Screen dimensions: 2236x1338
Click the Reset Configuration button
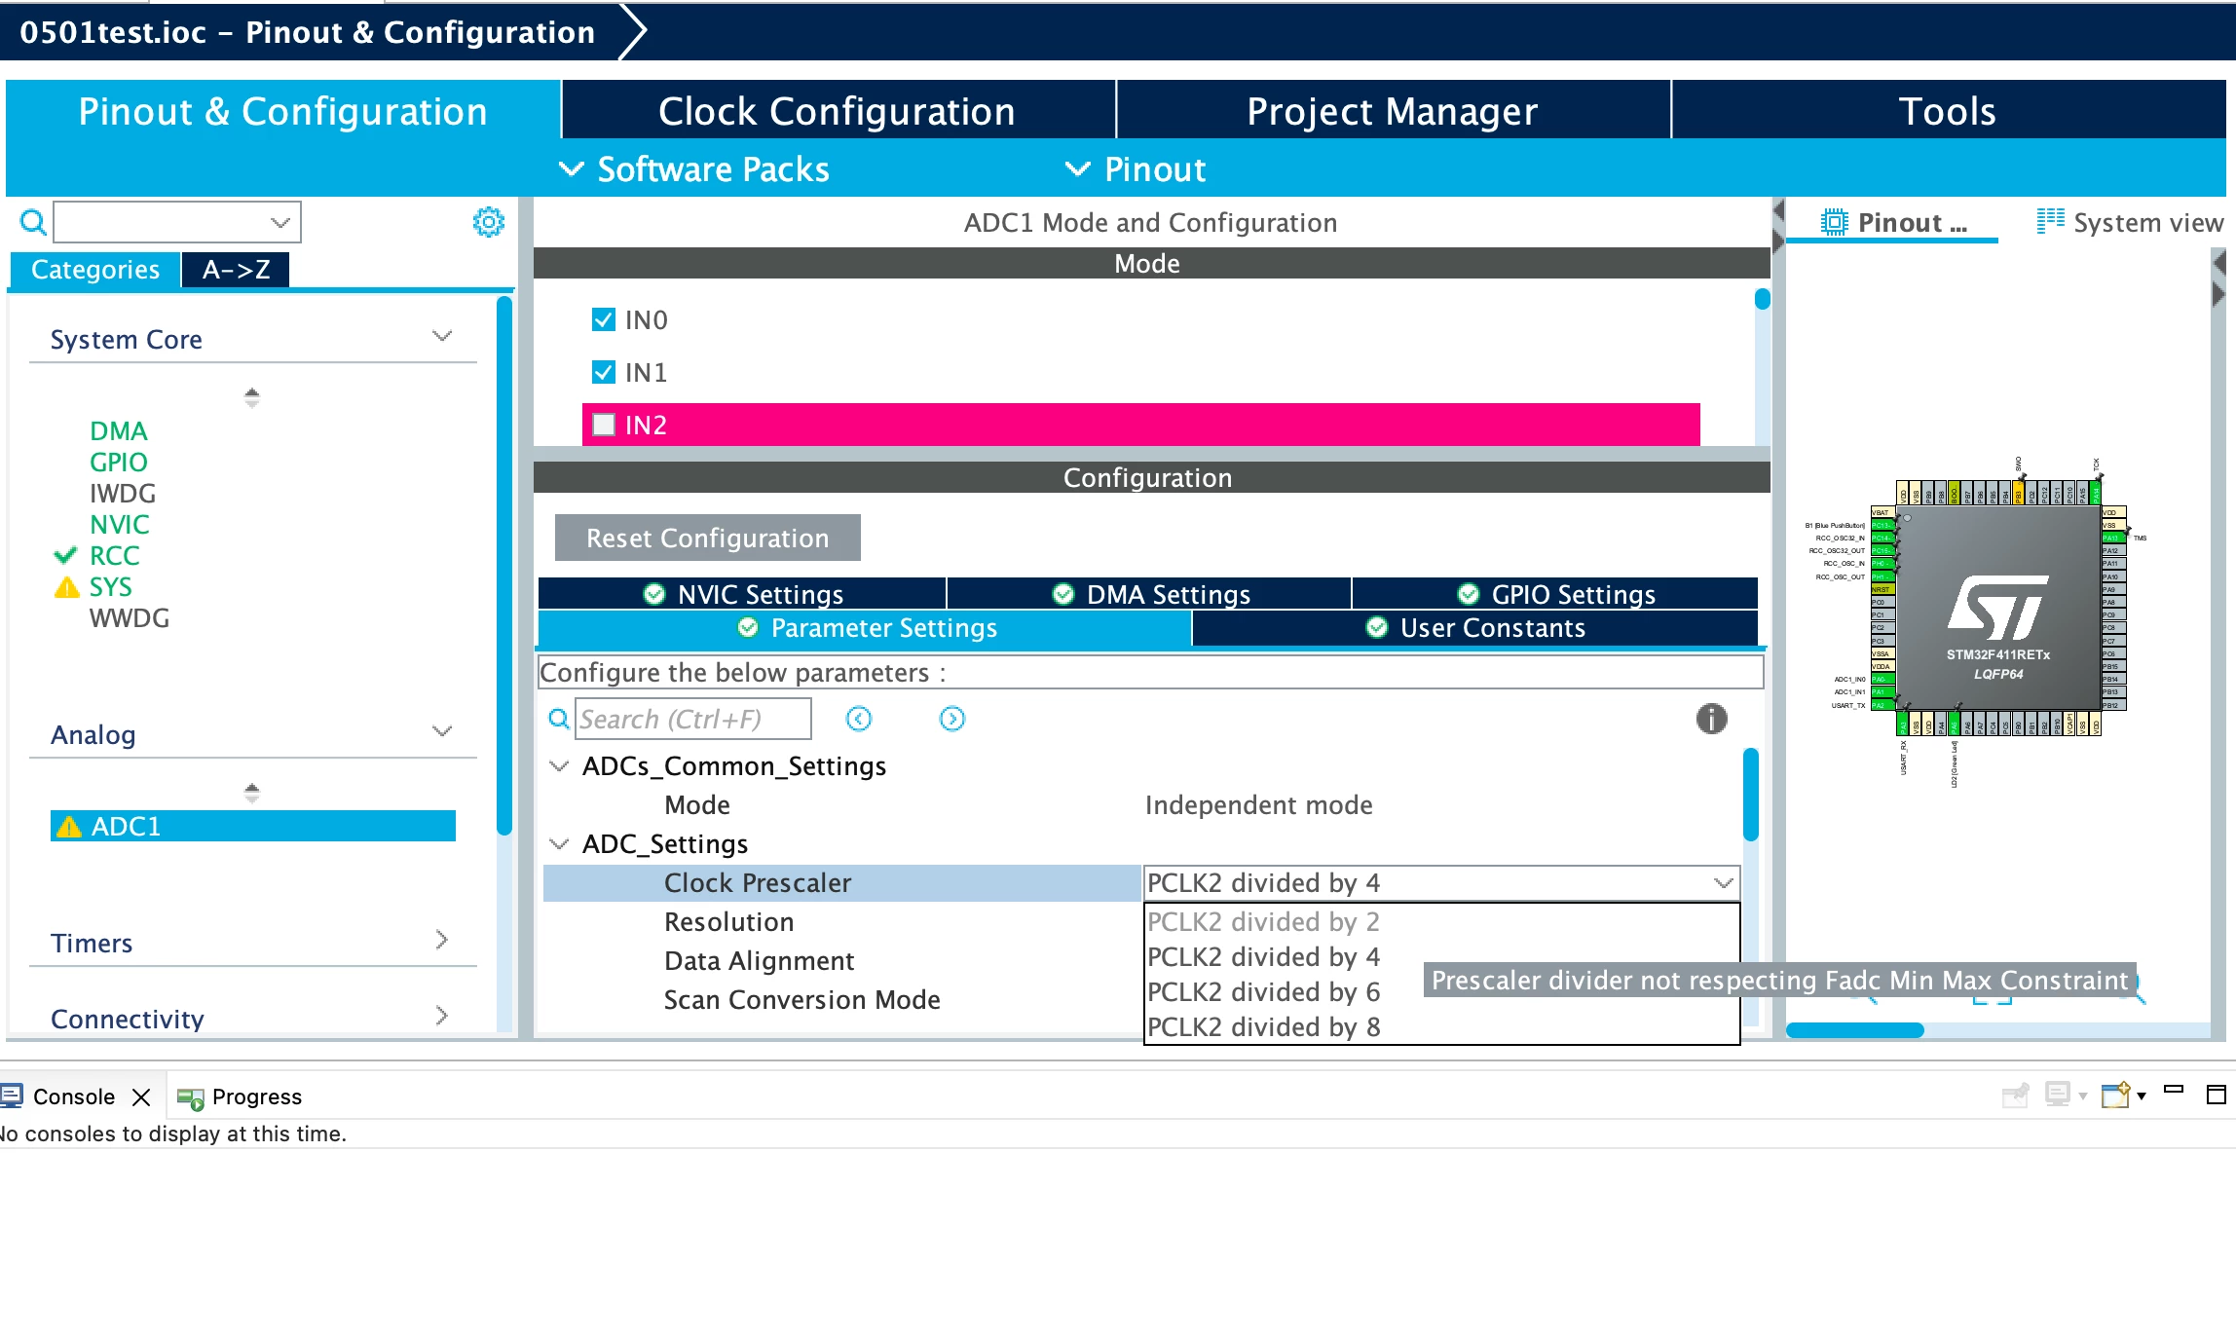(x=708, y=539)
